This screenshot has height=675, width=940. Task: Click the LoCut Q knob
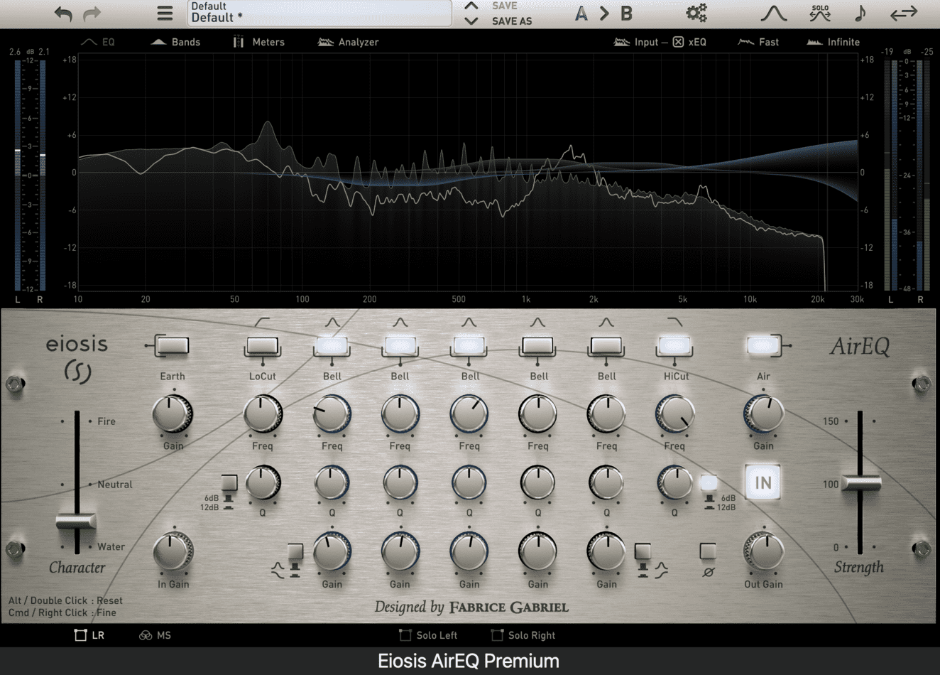point(262,482)
